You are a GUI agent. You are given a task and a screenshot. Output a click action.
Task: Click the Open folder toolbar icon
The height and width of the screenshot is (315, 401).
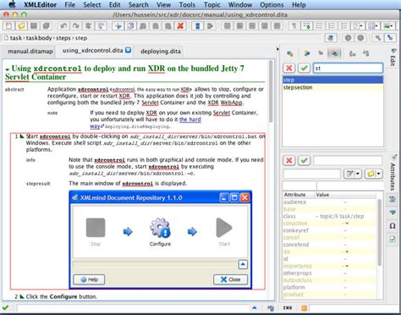[x=21, y=26]
